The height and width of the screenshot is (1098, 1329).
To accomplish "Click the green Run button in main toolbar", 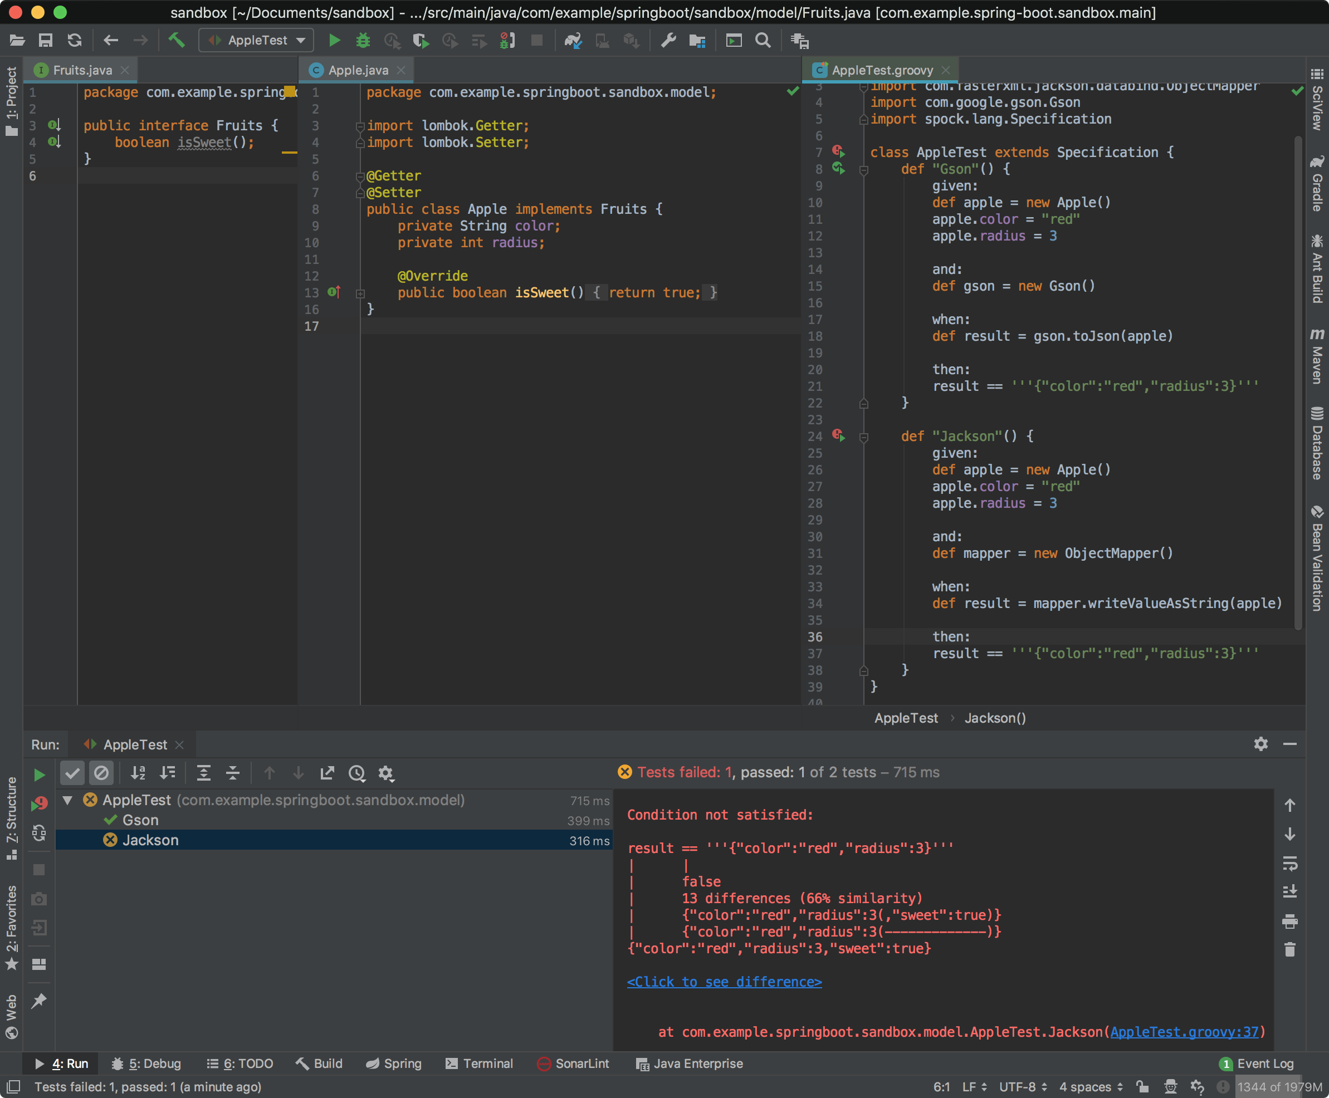I will pos(334,41).
